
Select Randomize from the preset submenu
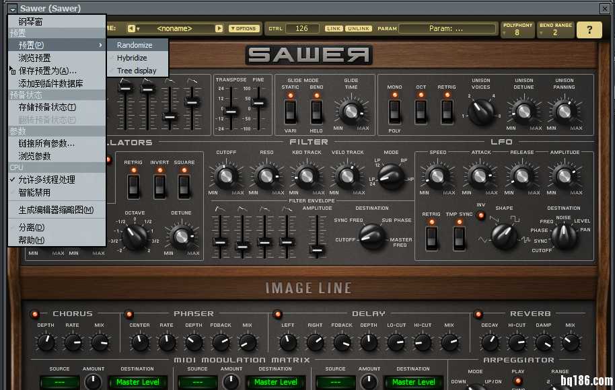pyautogui.click(x=135, y=45)
